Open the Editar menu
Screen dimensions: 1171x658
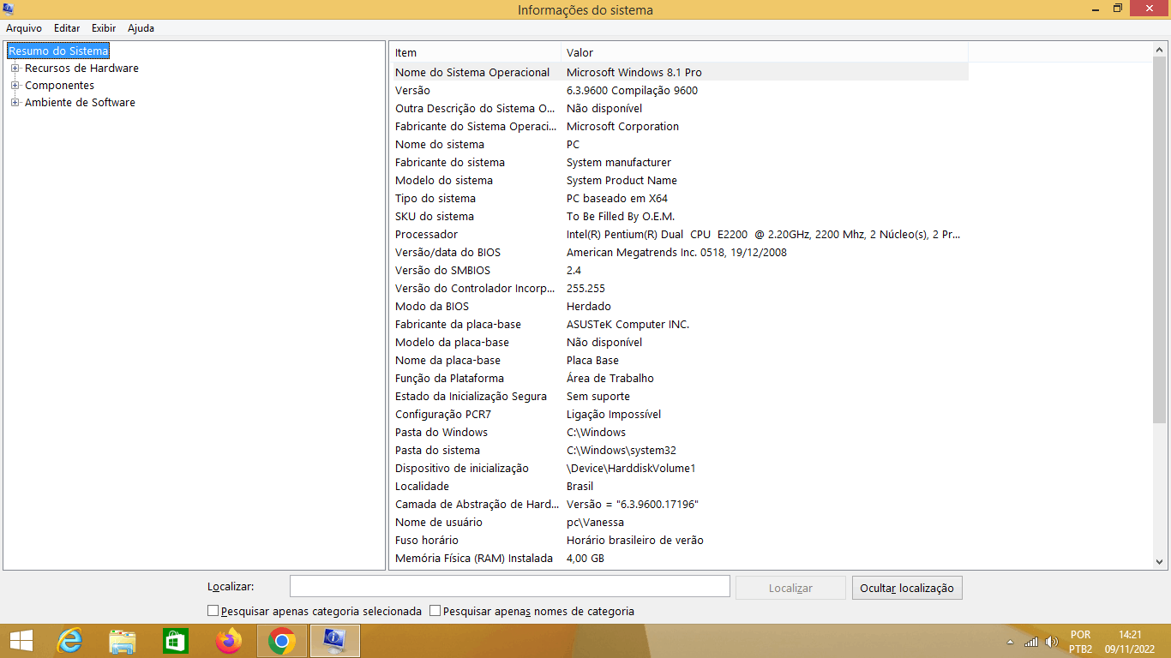pyautogui.click(x=67, y=28)
